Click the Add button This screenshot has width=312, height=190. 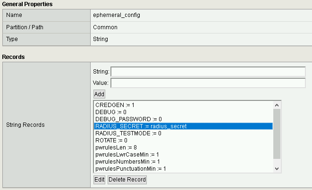[99, 94]
